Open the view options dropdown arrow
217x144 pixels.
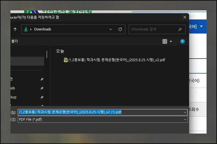point(171,42)
